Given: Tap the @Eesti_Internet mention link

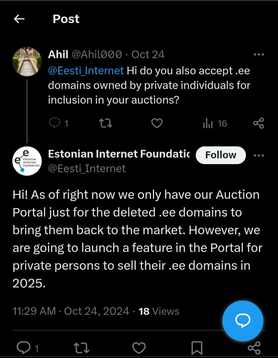Looking at the screenshot, I should pyautogui.click(x=86, y=71).
